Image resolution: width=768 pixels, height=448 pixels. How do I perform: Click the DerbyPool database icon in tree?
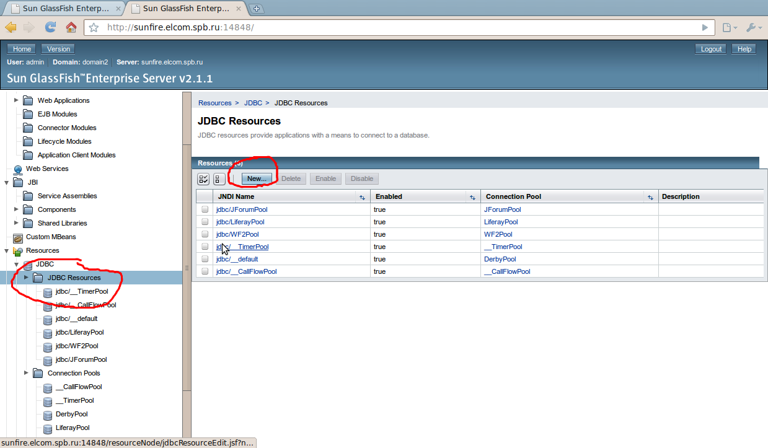pyautogui.click(x=48, y=415)
